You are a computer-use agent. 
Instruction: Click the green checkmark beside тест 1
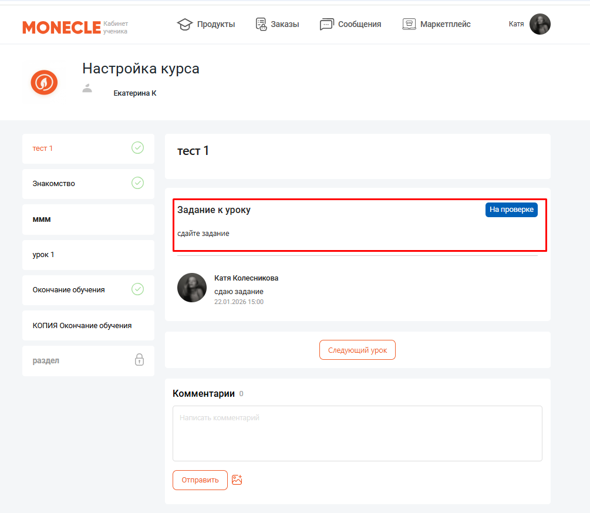[137, 148]
